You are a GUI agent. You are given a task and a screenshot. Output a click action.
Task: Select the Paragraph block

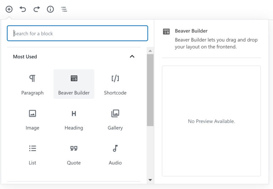coord(32,84)
